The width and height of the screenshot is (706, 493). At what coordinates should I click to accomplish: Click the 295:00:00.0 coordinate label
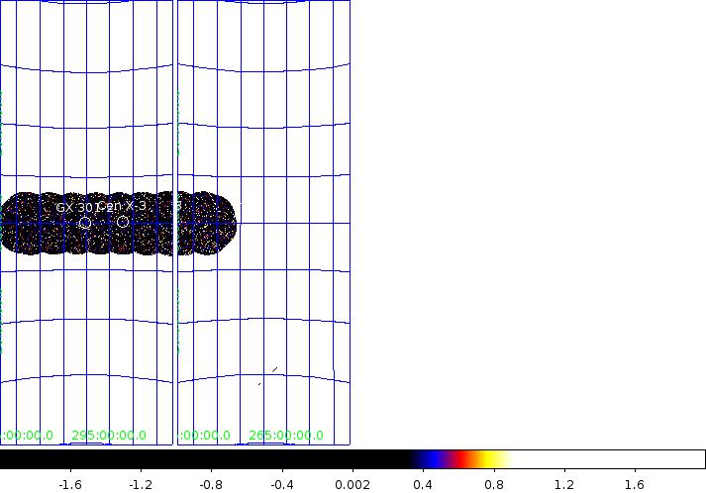(x=109, y=436)
